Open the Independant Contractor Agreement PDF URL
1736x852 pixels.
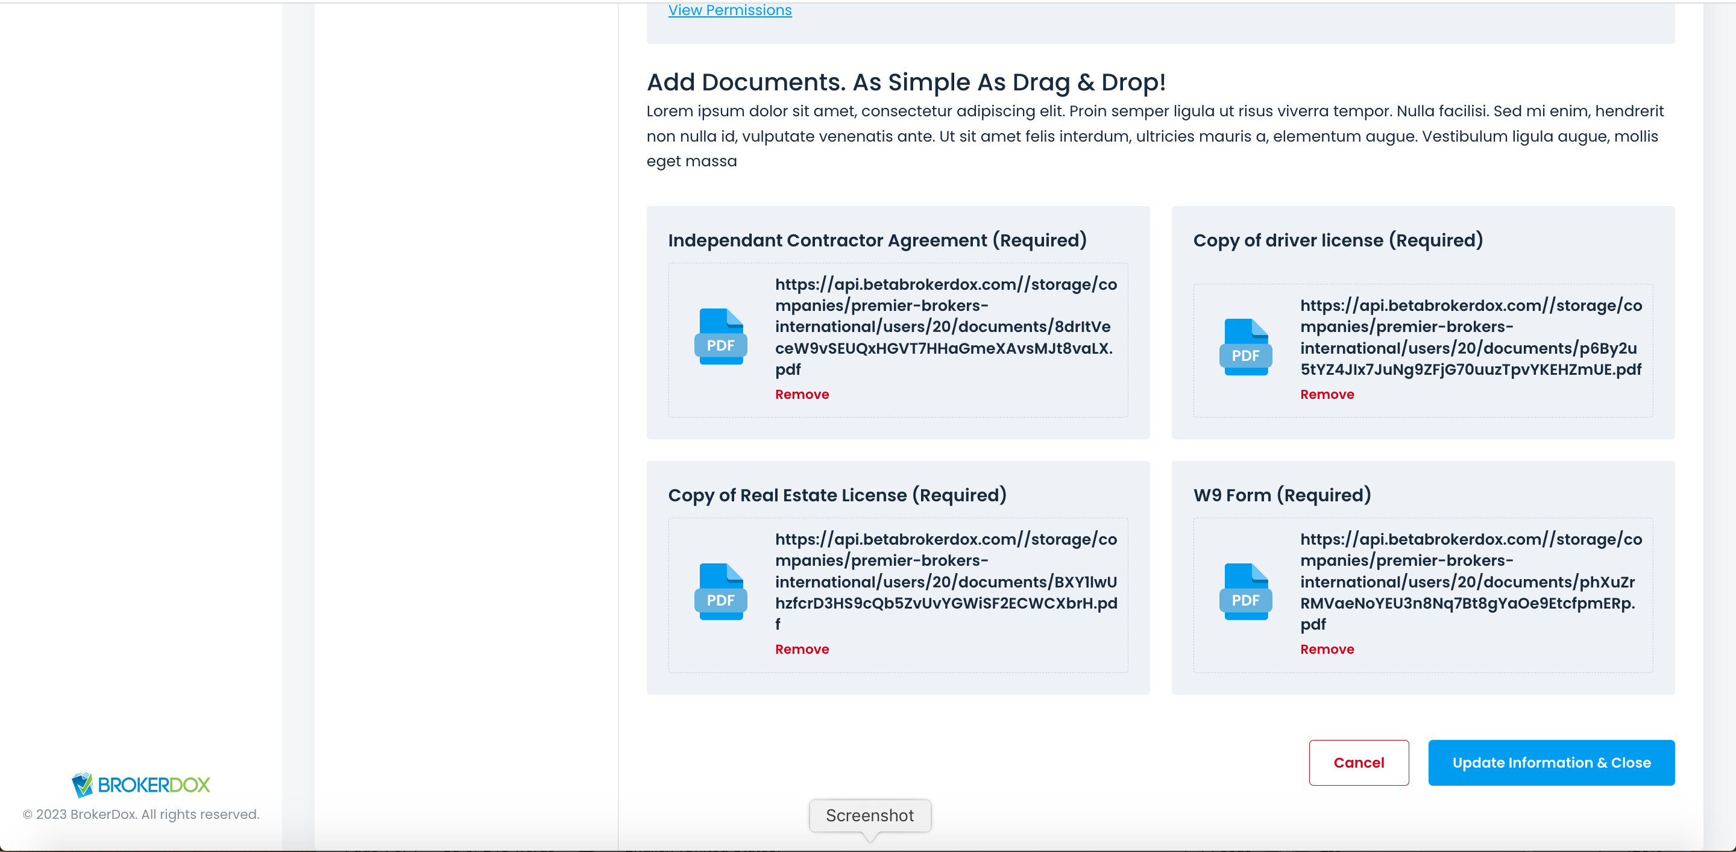tap(946, 327)
